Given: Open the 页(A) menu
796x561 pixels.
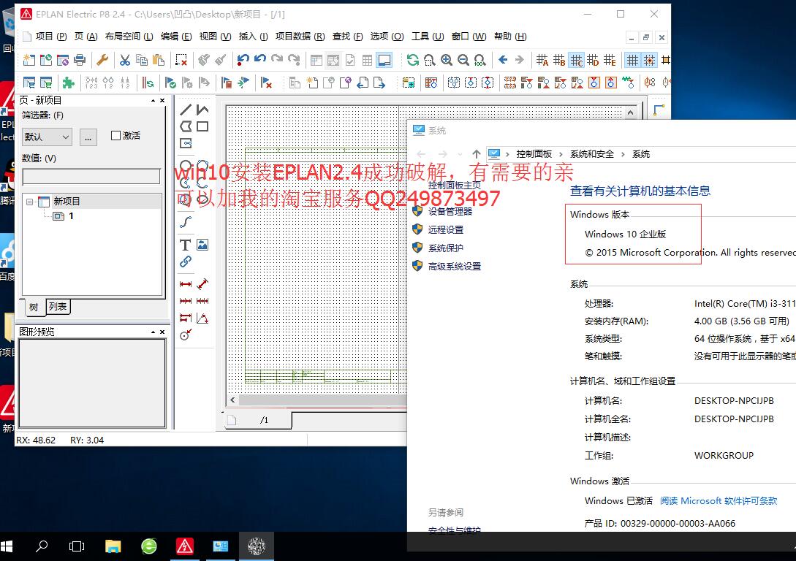Looking at the screenshot, I should tap(86, 37).
